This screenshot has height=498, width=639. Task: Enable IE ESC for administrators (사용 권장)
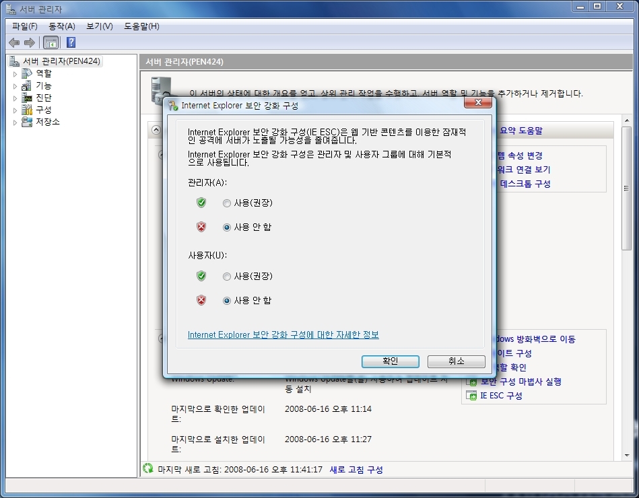coord(227,203)
